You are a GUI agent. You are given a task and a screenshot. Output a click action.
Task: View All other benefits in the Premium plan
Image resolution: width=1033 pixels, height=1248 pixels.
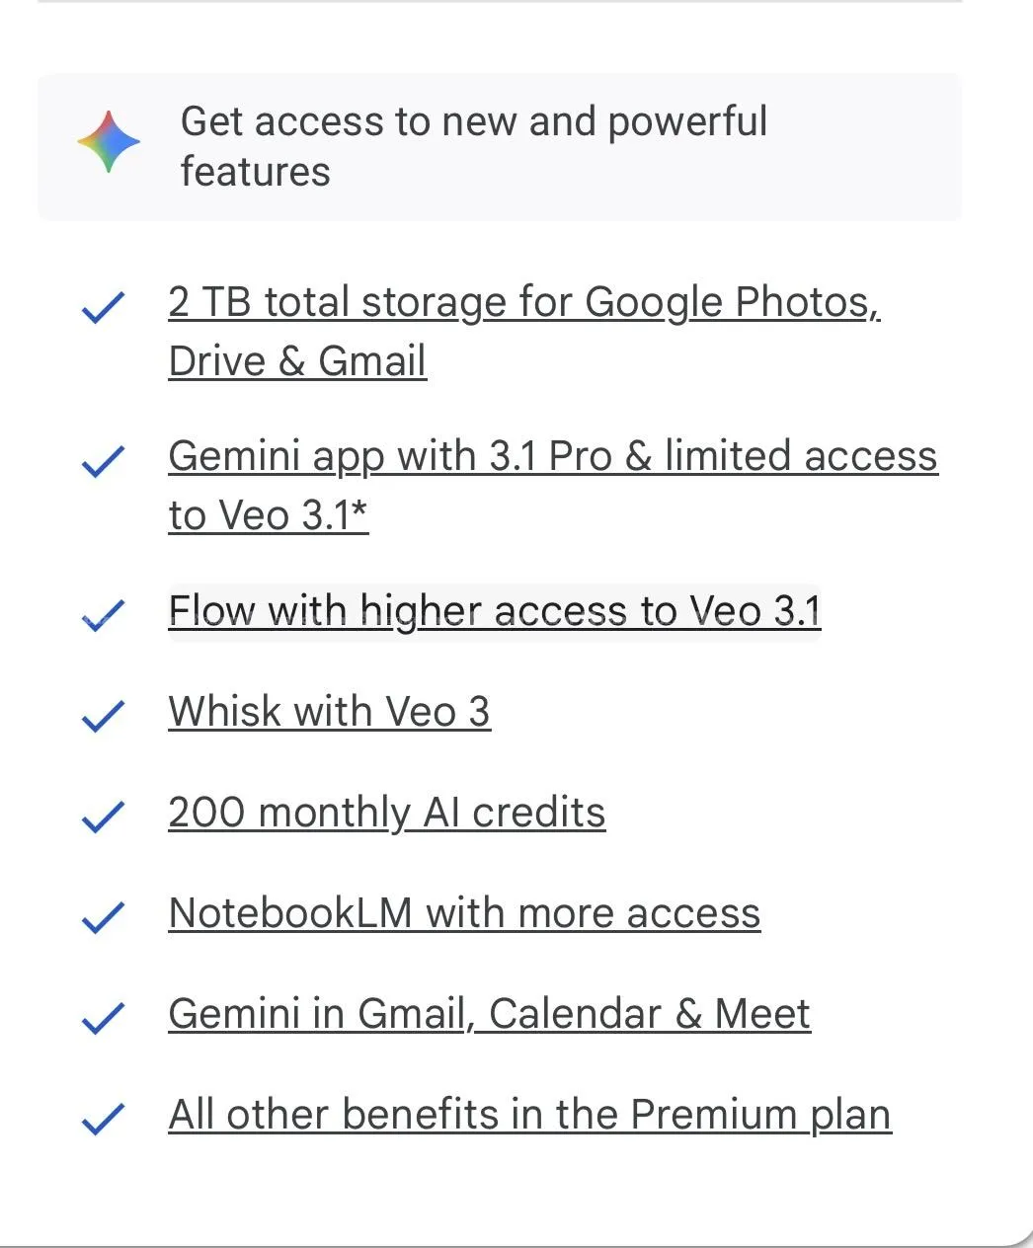point(529,1116)
